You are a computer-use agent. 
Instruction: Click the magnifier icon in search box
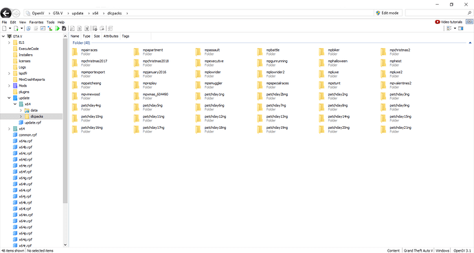click(469, 13)
